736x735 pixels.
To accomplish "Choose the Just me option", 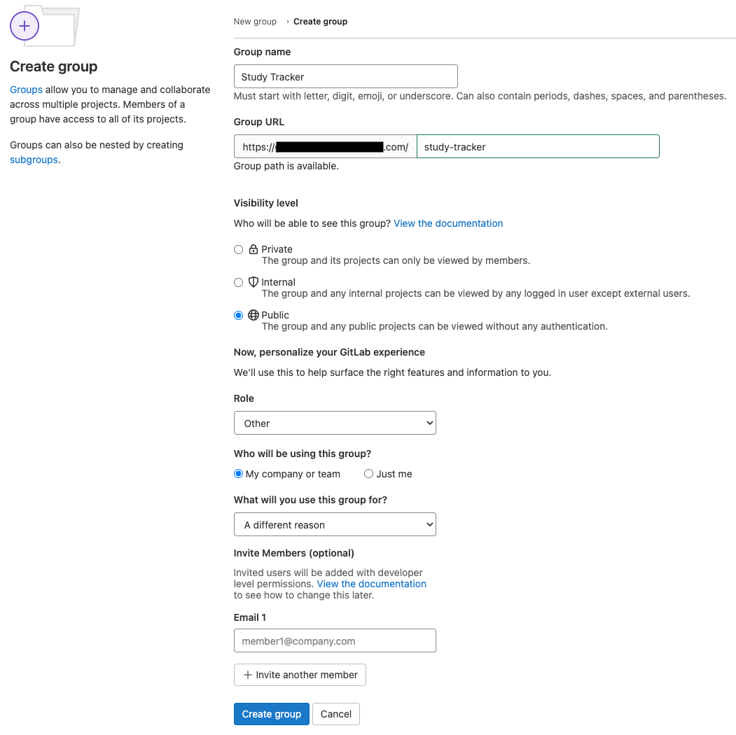I will tap(368, 474).
